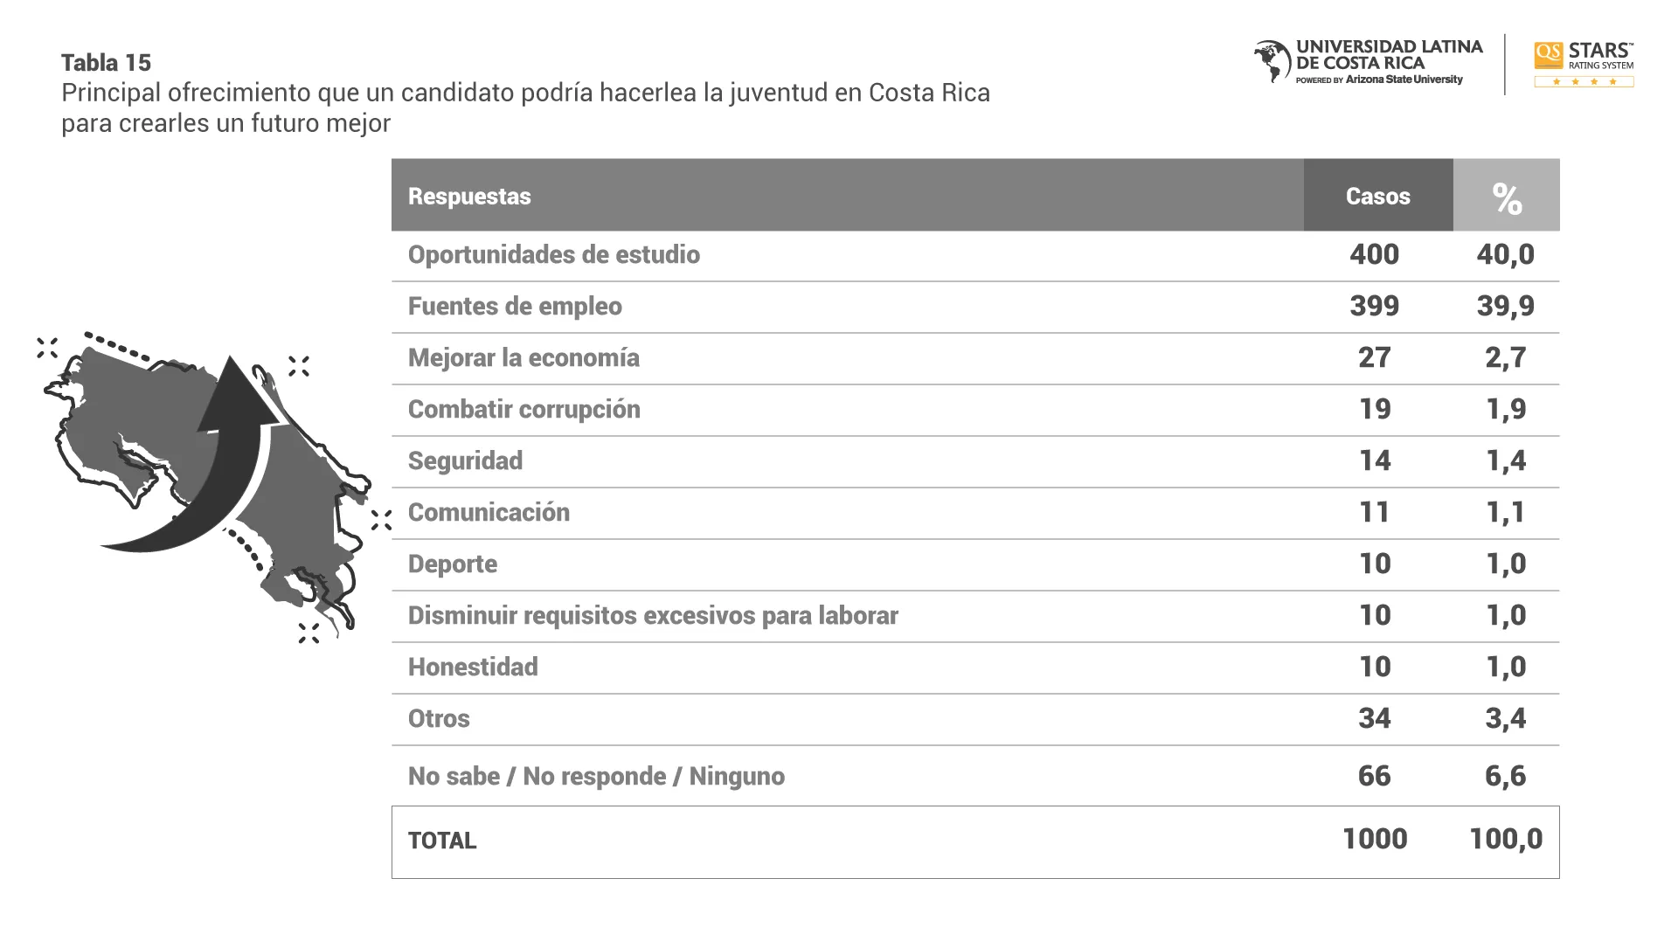1678x941 pixels.
Task: Select the 6,6 percentage cell
Action: [x=1505, y=776]
